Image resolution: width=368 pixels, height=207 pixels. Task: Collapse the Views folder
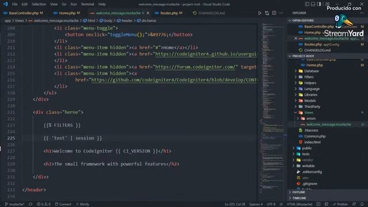click(308, 113)
